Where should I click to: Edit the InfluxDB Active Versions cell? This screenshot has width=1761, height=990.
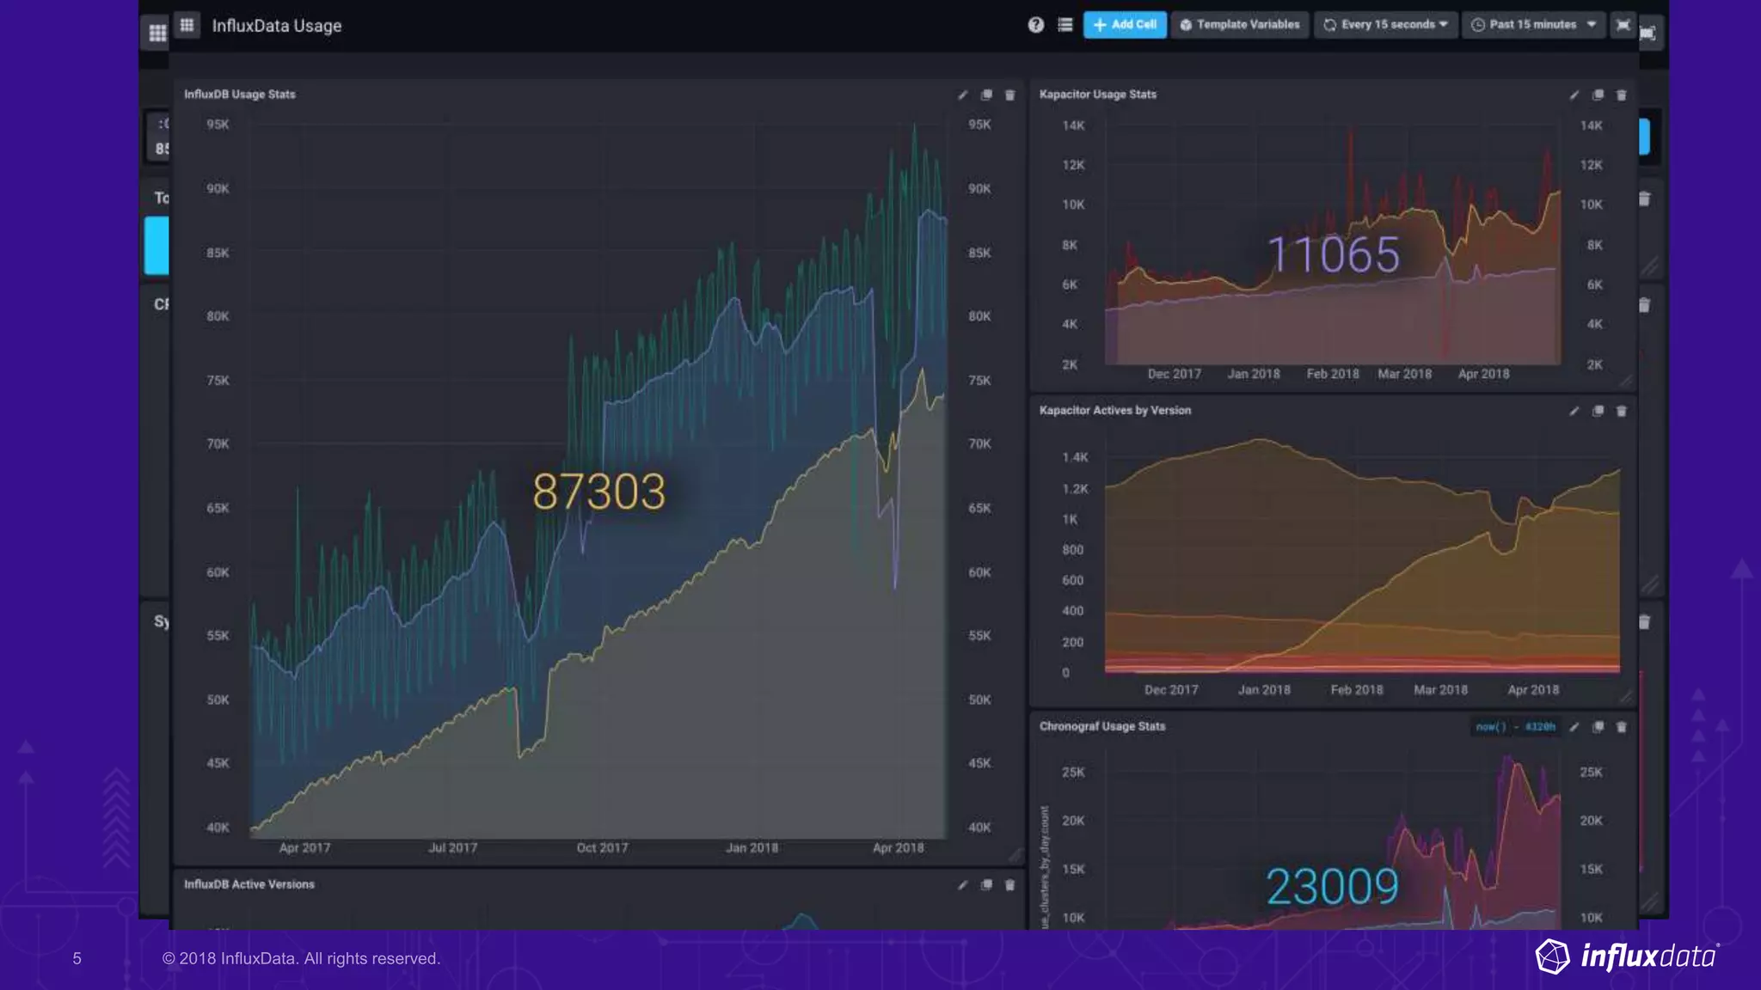coord(962,885)
